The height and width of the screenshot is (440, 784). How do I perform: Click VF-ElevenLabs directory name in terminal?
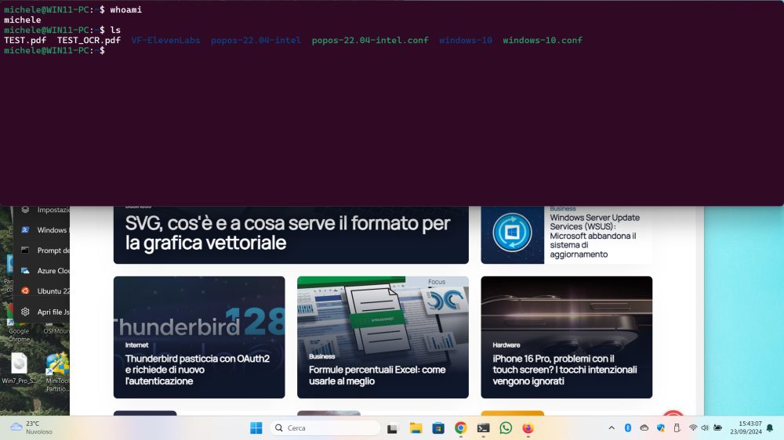[x=165, y=40]
